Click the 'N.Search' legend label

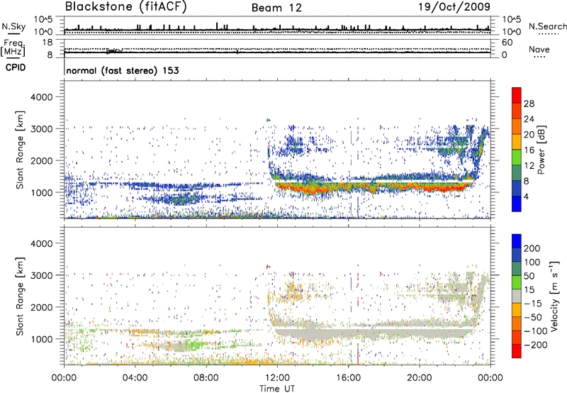click(547, 26)
